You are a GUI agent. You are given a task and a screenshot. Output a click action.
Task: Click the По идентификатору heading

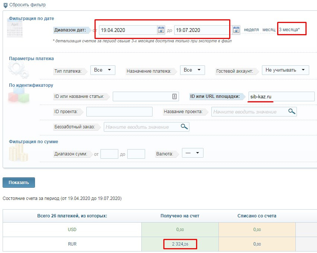coord(31,85)
